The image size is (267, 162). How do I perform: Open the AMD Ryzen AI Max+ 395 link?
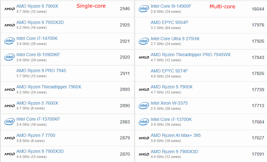pos(176,136)
